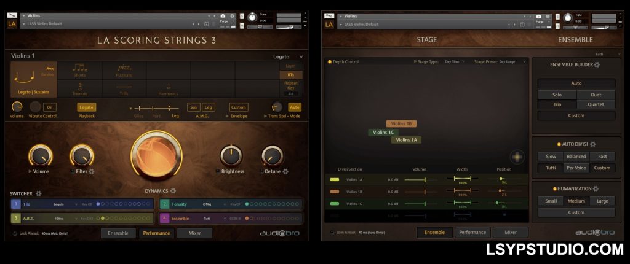Open Dynamics settings gear

173,191
